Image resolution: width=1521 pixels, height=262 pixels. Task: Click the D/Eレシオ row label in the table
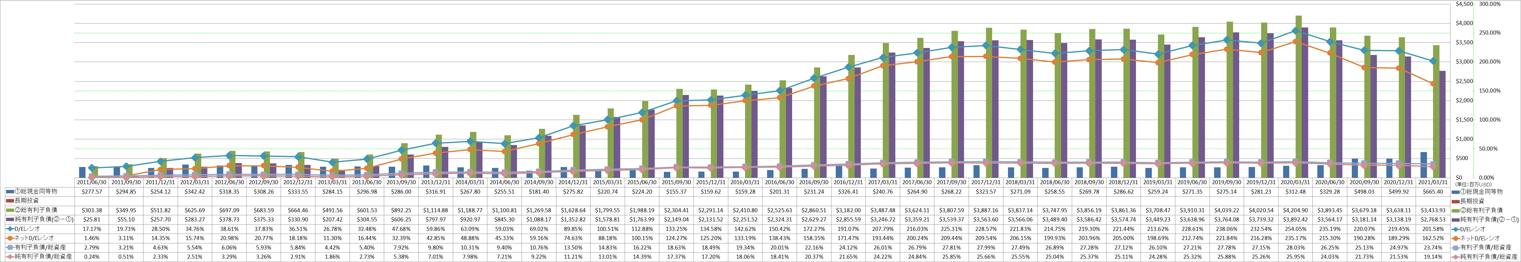click(28, 228)
